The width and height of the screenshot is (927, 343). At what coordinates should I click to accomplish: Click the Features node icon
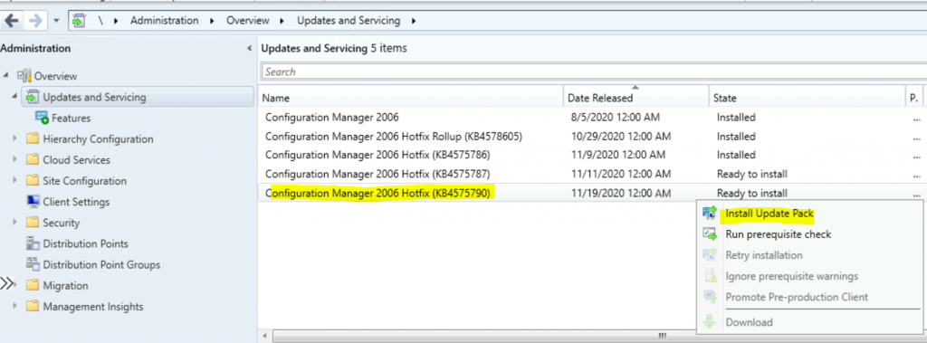(x=42, y=118)
